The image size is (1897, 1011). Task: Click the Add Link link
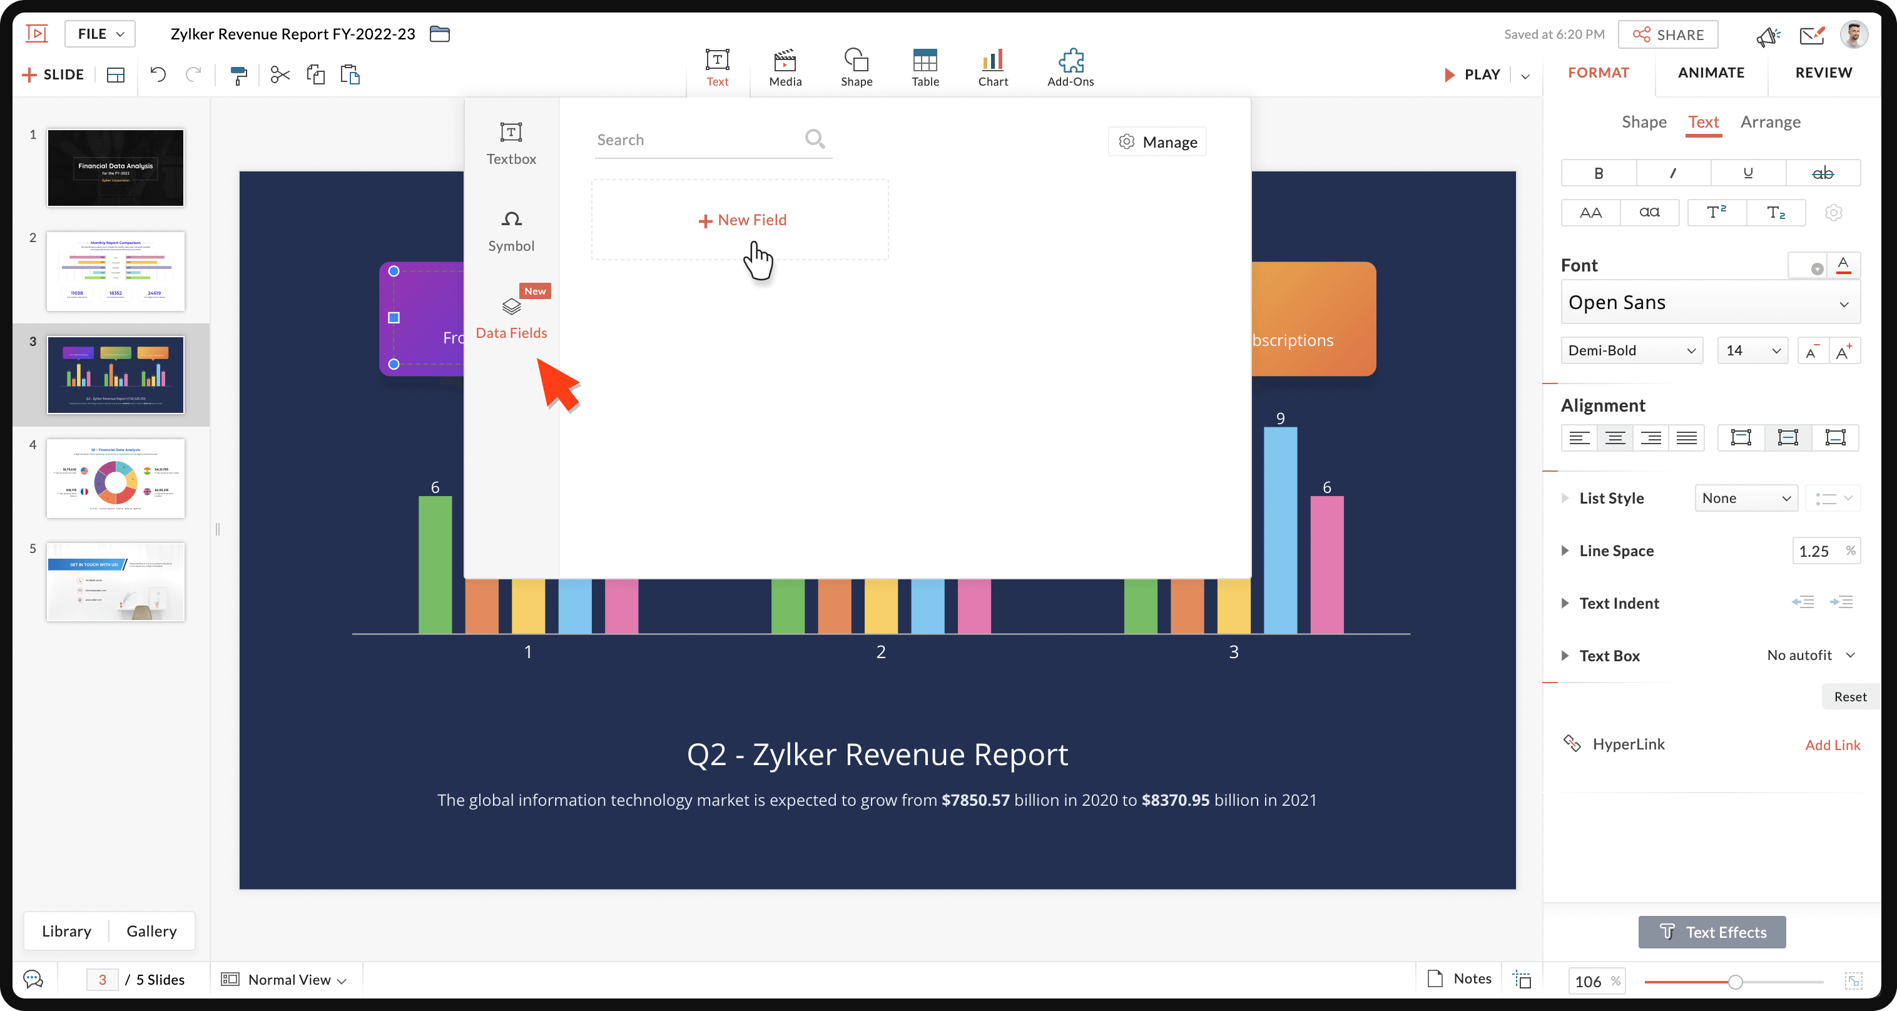click(1832, 744)
